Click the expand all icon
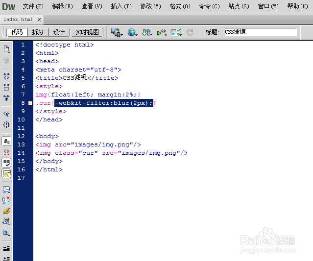Screen dimensions: 313x261 (x=6, y=98)
